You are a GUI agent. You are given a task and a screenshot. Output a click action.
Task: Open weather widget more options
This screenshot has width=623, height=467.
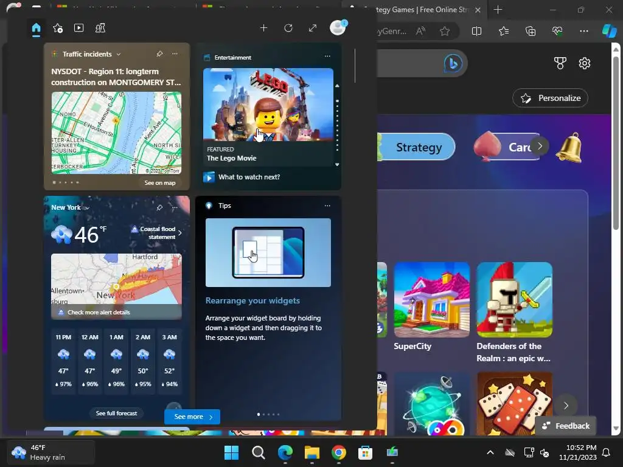pyautogui.click(x=175, y=207)
